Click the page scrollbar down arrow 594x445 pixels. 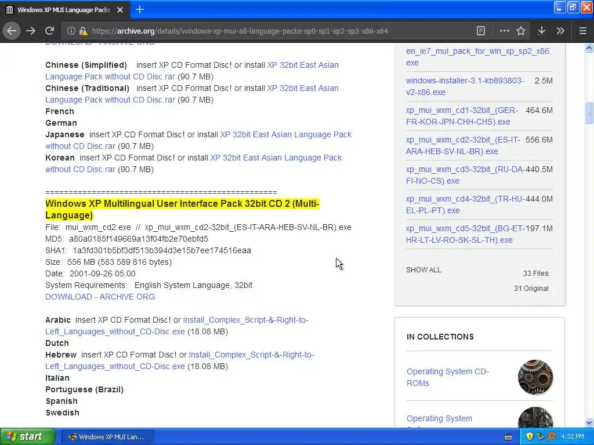[589, 422]
